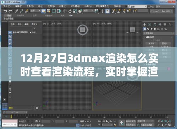This screenshot has height=129, width=177.
Task: Click the Redo arrow icon
Action: pyautogui.click(x=10, y=11)
